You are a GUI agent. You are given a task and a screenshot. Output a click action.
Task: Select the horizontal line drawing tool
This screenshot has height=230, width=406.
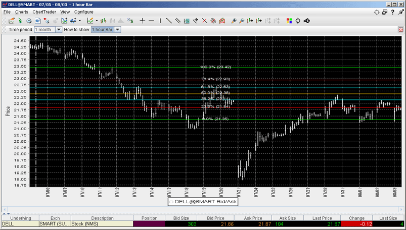coord(152,21)
